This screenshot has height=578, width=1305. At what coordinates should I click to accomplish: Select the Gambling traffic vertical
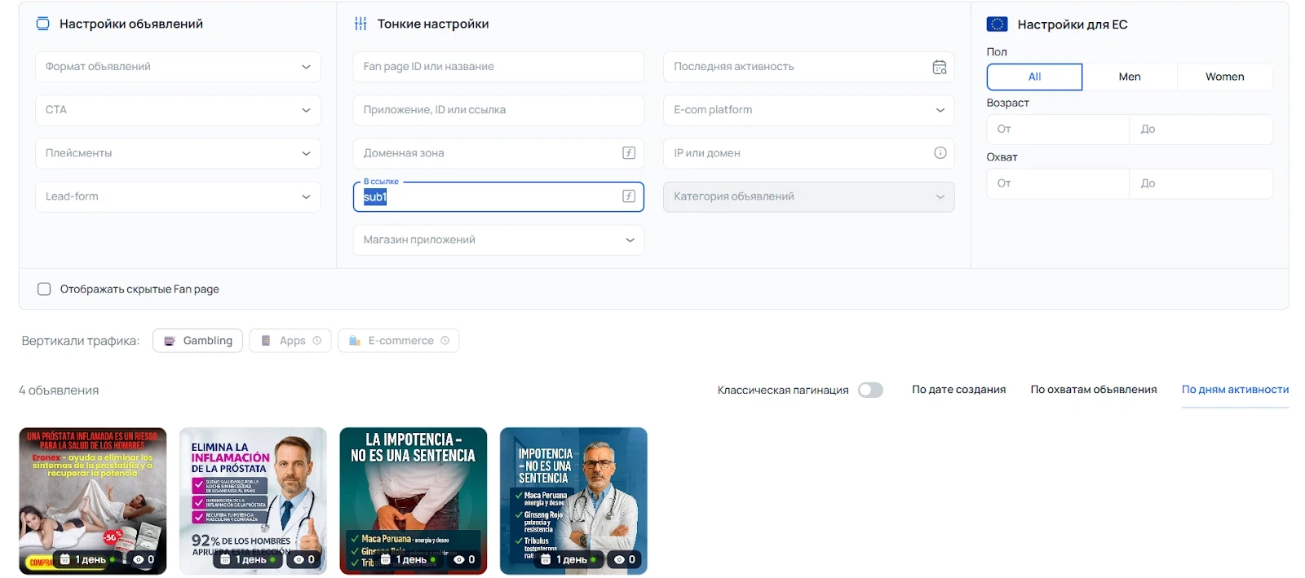click(x=198, y=341)
